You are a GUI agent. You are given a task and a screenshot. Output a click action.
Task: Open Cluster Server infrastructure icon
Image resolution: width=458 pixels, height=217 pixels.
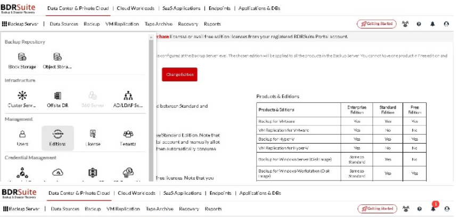click(x=22, y=96)
